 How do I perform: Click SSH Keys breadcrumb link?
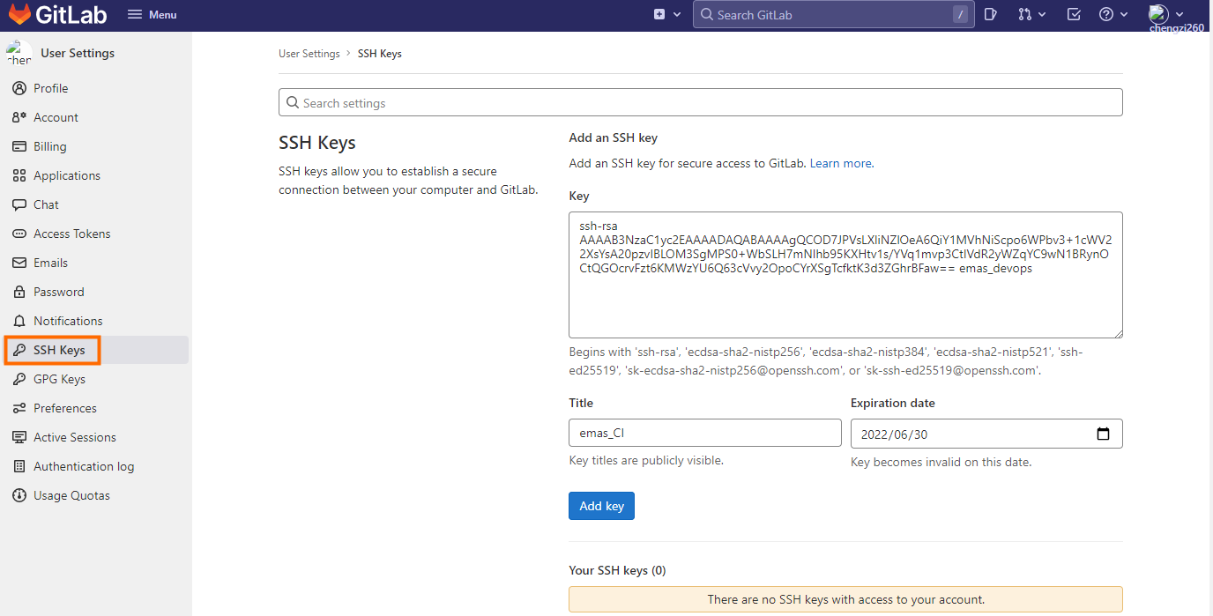click(379, 54)
